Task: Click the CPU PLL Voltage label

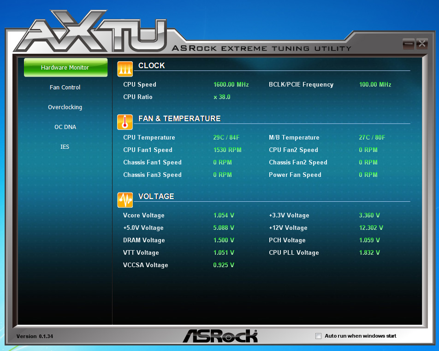Action: coord(294,252)
